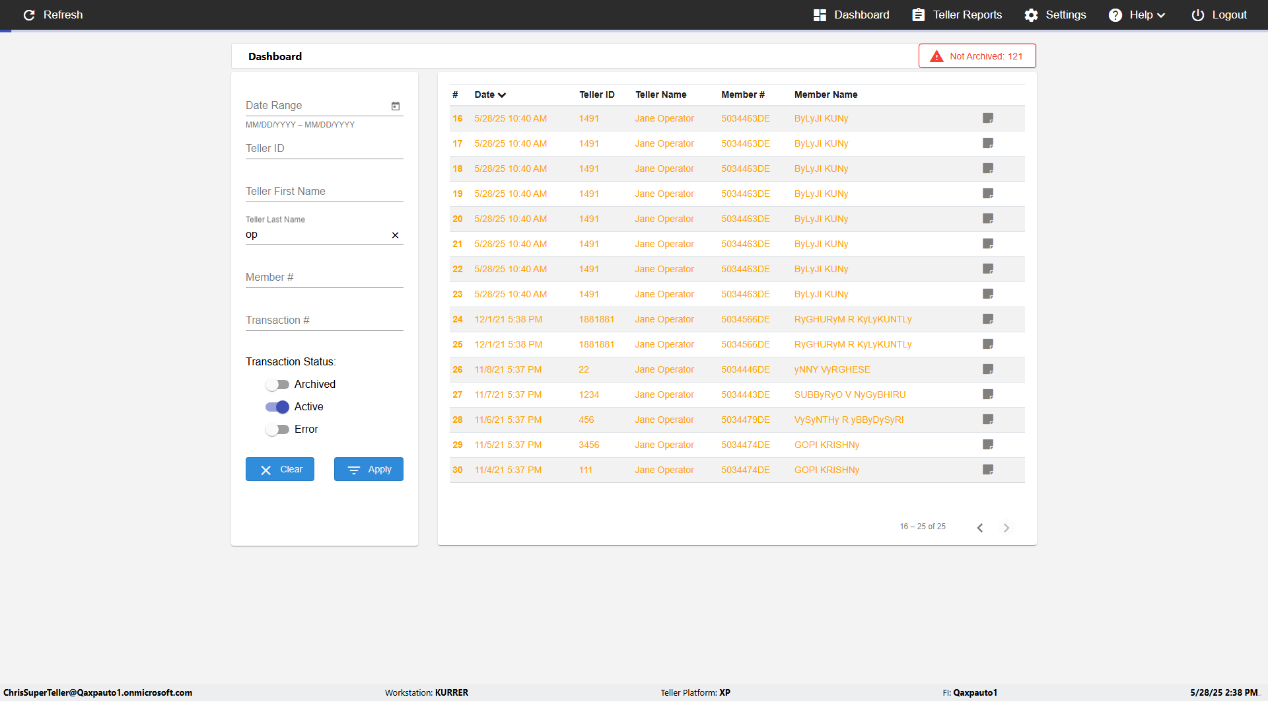Open the note icon for row 28
The height and width of the screenshot is (701, 1268).
point(988,420)
